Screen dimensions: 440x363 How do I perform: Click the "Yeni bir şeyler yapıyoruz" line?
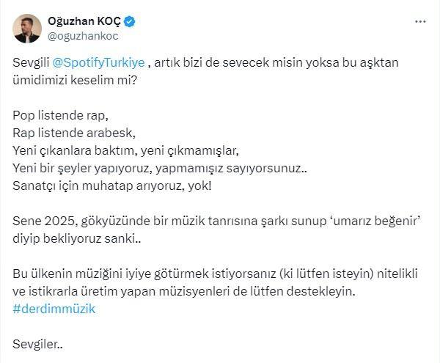[160, 169]
